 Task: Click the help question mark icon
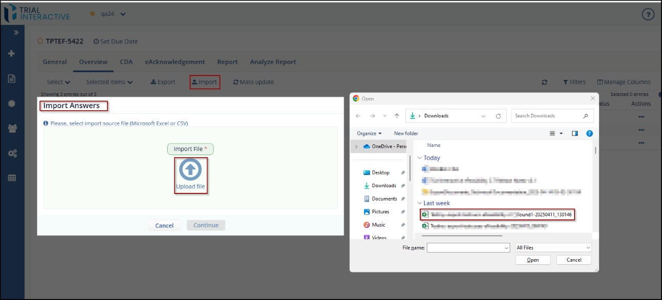click(x=648, y=14)
